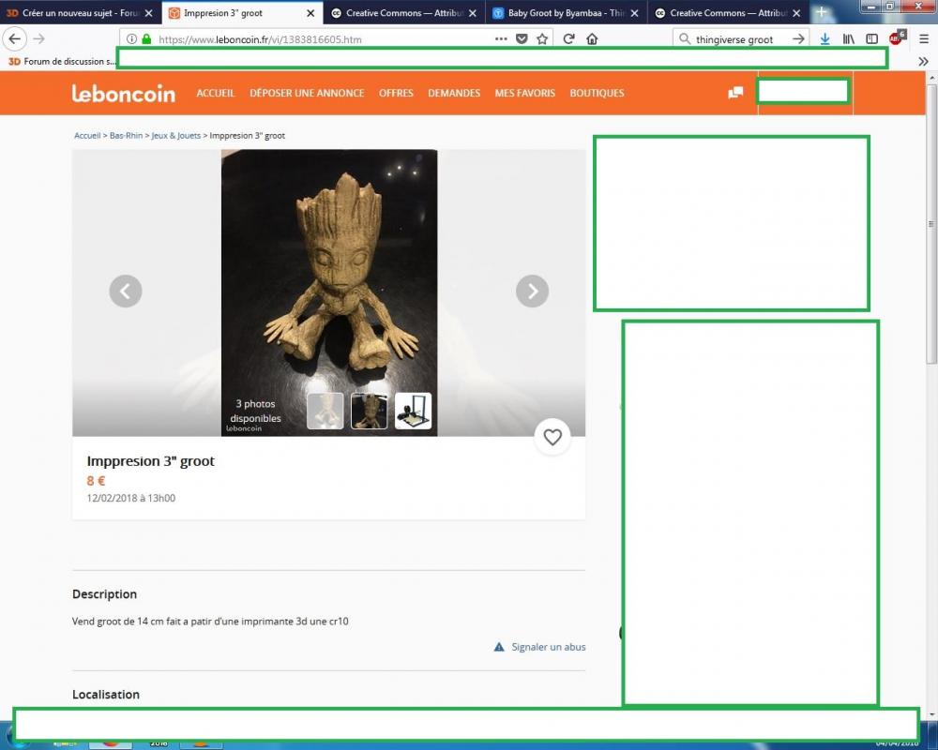Show site information icon in address bar
938x750 pixels.
pos(131,38)
